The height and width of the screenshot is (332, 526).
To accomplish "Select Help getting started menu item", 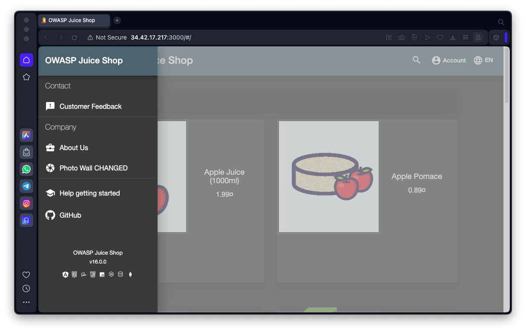I will click(98, 193).
